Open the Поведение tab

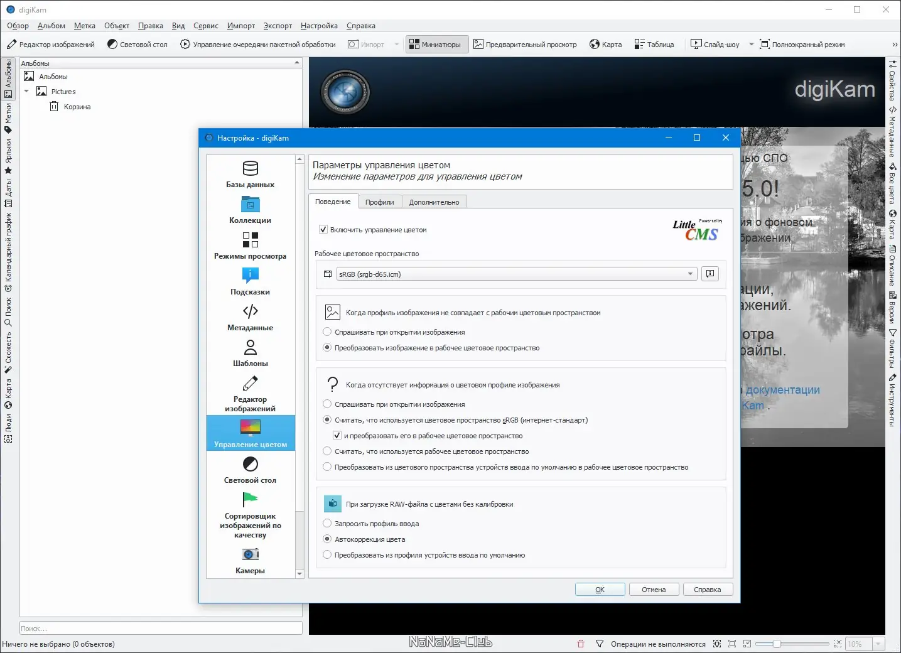pos(333,202)
